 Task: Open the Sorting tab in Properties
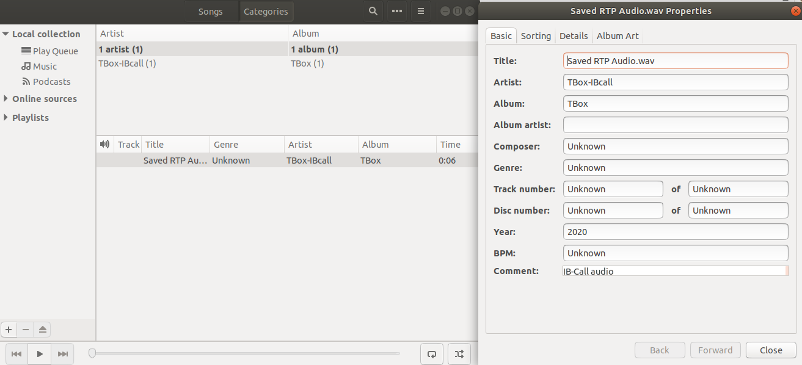[x=536, y=36]
